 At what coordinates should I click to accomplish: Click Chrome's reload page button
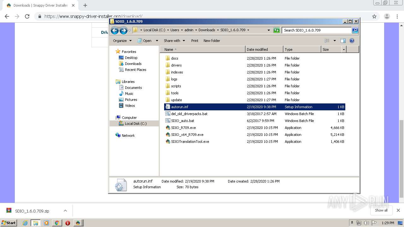click(27, 16)
